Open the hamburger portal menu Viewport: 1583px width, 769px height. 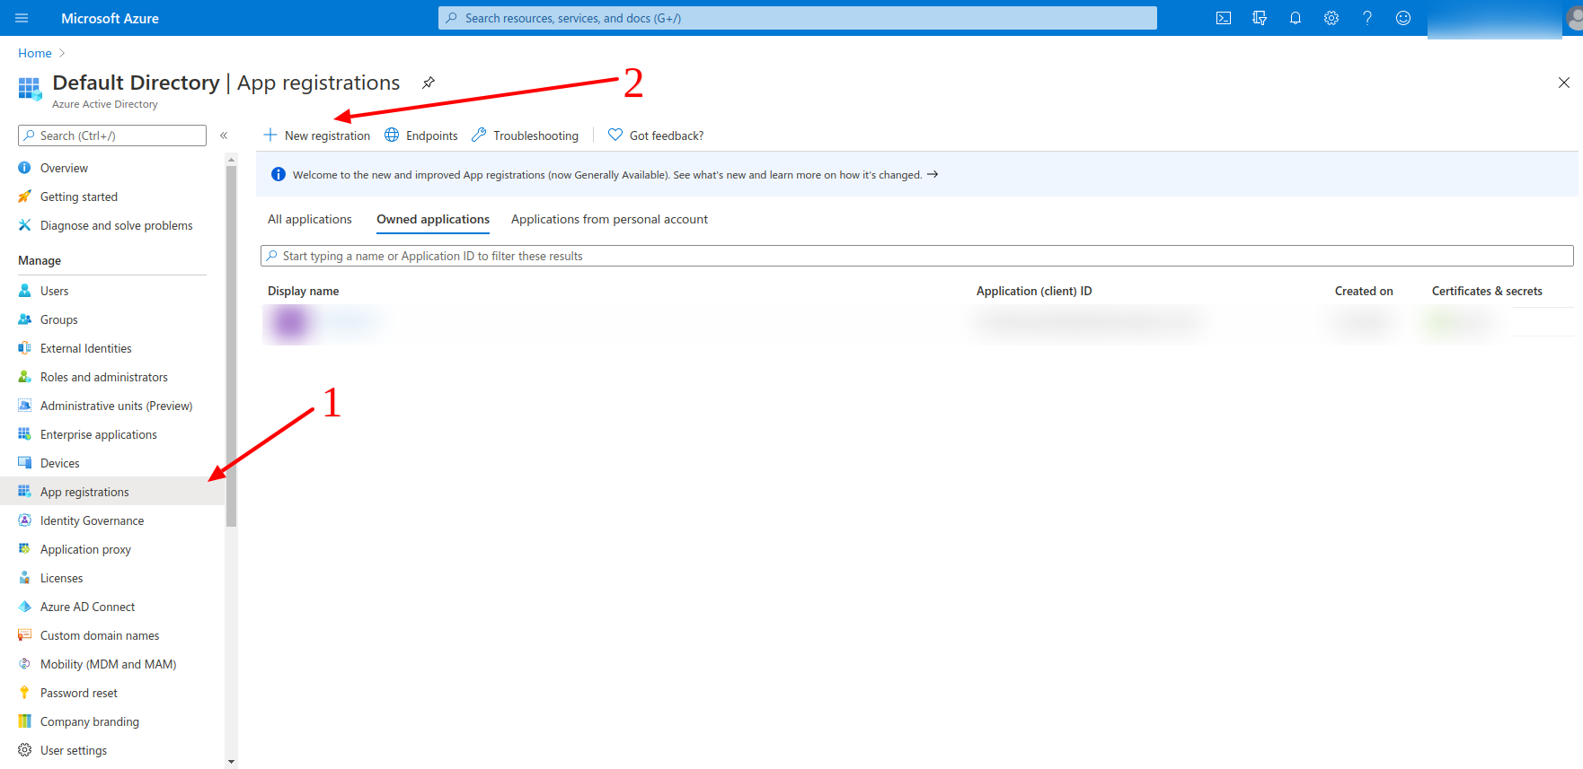(x=22, y=18)
